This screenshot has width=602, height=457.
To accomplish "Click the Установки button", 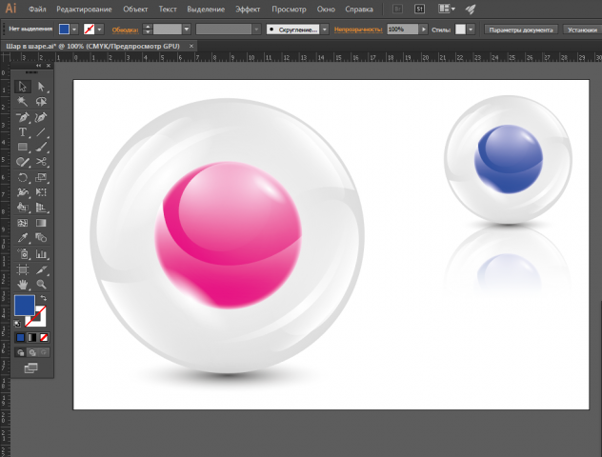I will click(582, 30).
